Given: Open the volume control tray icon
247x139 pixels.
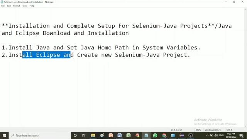Looking at the screenshot, I should tap(216, 136).
